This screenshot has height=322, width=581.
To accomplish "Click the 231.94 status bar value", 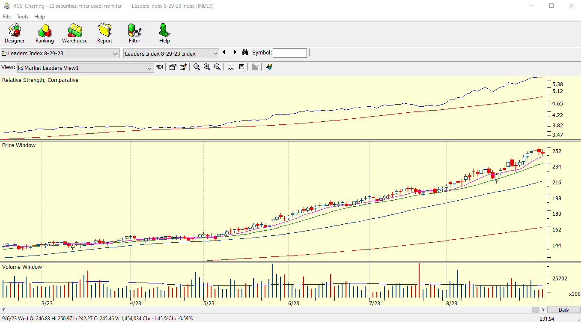I will (x=547, y=319).
